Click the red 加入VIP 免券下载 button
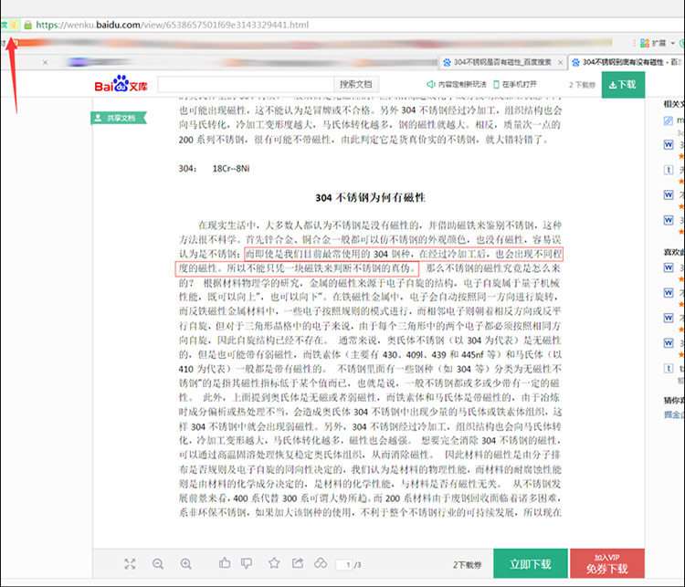685x587 pixels. pyautogui.click(x=607, y=564)
